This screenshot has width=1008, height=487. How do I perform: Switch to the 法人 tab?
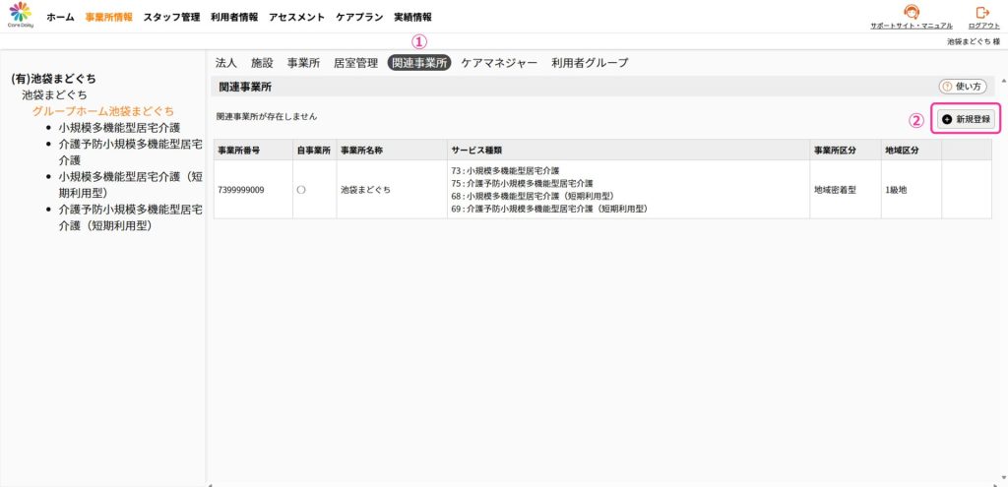(225, 63)
